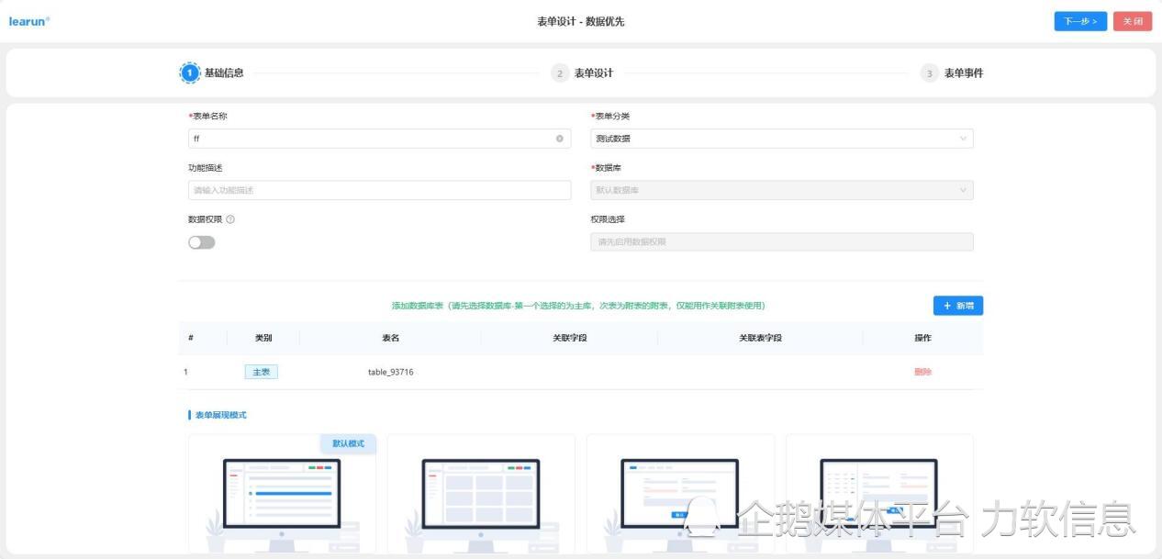The width and height of the screenshot is (1162, 559).
Task: Click the 关联字段 column header
Action: tap(569, 338)
